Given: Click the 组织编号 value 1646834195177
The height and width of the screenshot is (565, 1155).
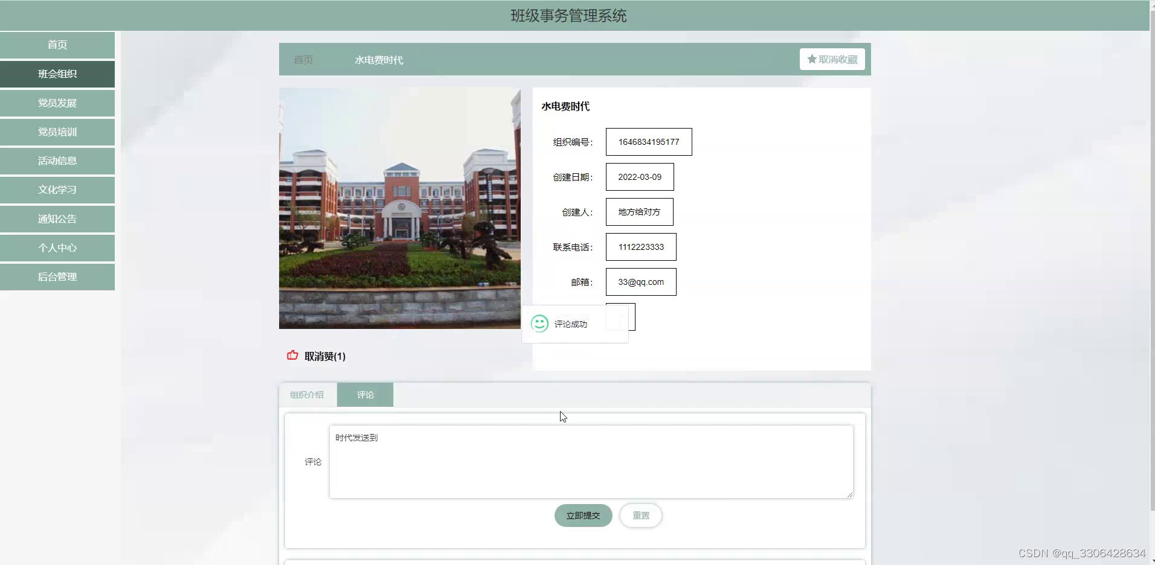Looking at the screenshot, I should (x=649, y=142).
